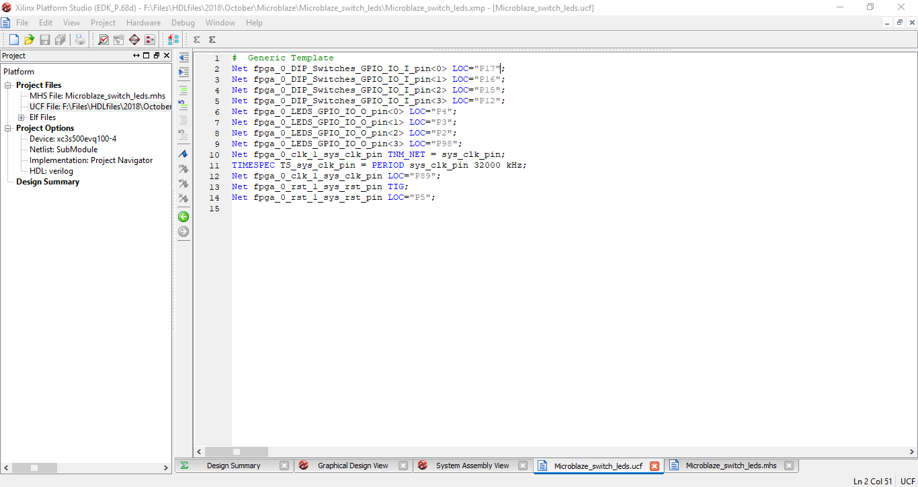Run Design Rule Check magnifier icon
This screenshot has height=487, width=918.
point(103,40)
